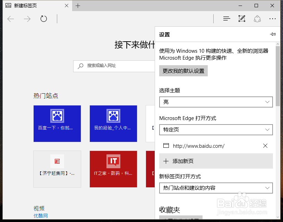Click 更改我的默认设置 button
Viewport: 283px width, 222px height.
point(183,71)
